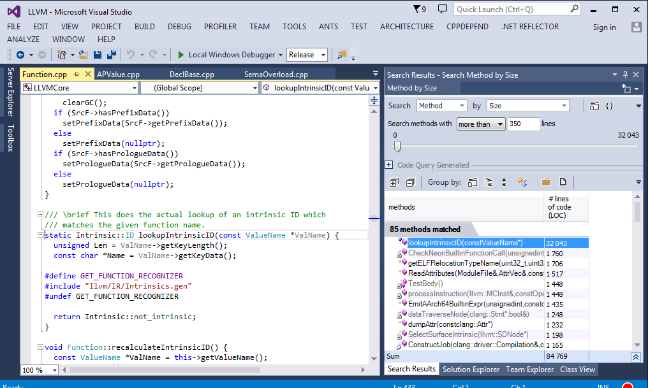
Task: Click the Group by colored diamonds icon
Action: (522, 182)
